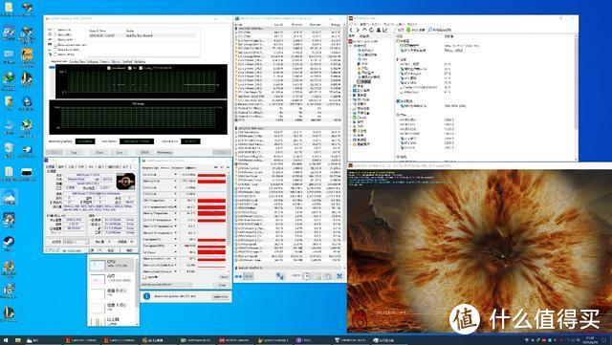
Task: Open CPU-Z processor selection dropdown
Action: coord(76,242)
